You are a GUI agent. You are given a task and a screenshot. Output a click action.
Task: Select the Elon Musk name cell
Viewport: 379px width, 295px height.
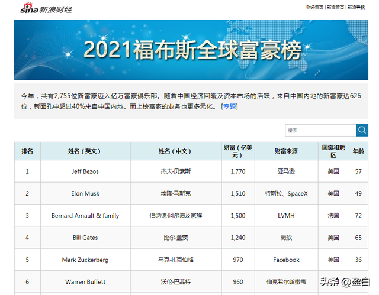tap(85, 193)
